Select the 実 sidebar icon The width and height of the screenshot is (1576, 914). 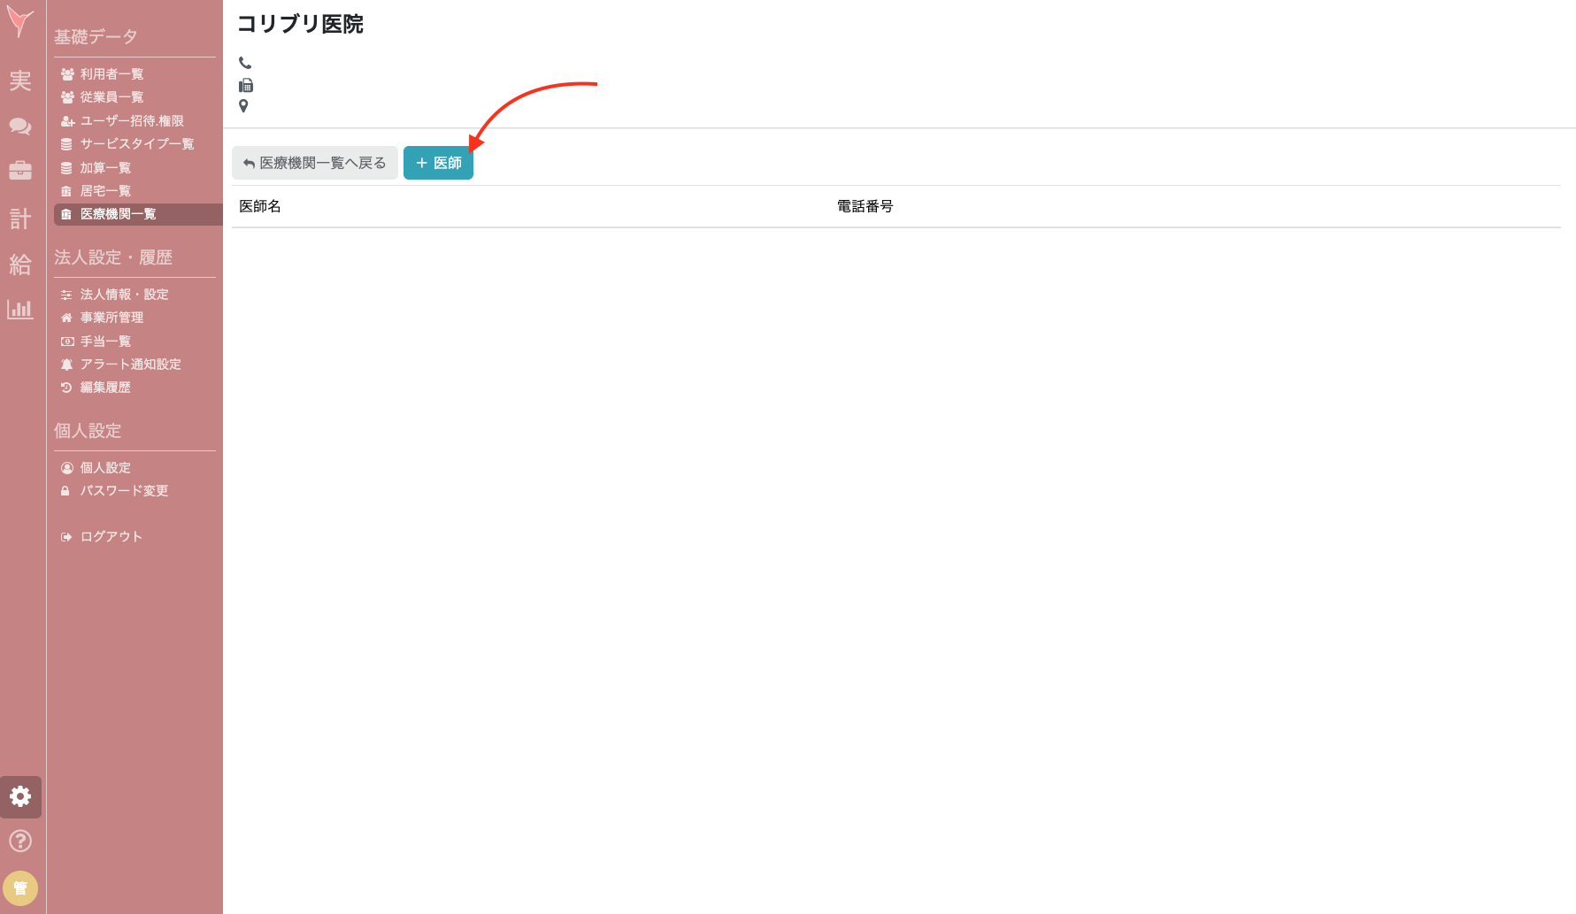pos(20,81)
